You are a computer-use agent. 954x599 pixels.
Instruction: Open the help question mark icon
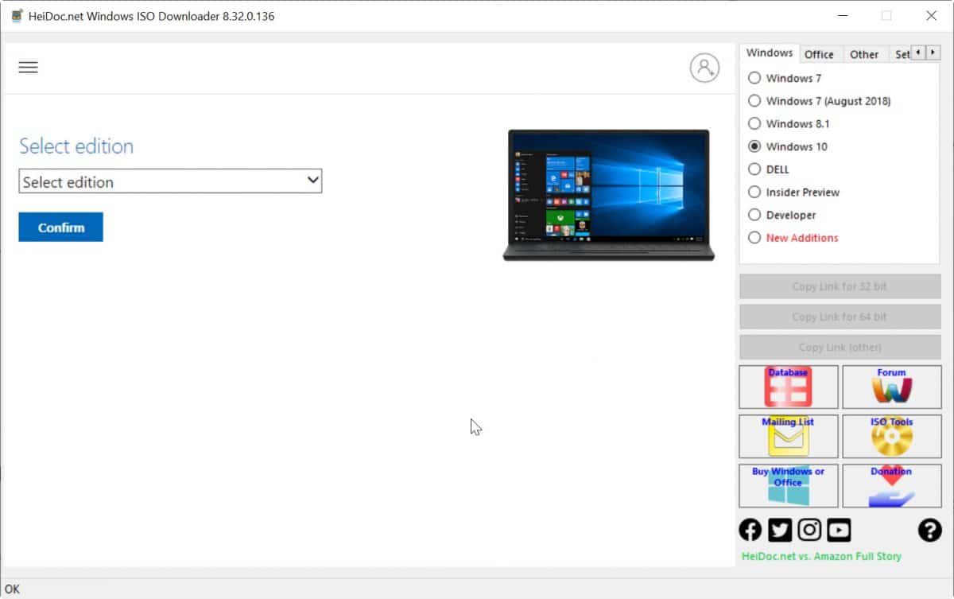(x=929, y=530)
